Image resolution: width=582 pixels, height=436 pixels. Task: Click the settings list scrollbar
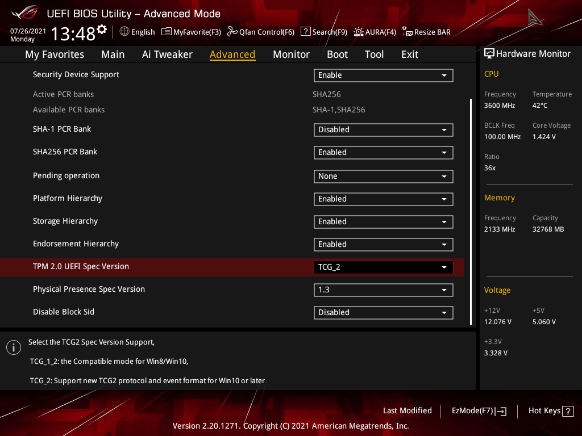pos(471,212)
